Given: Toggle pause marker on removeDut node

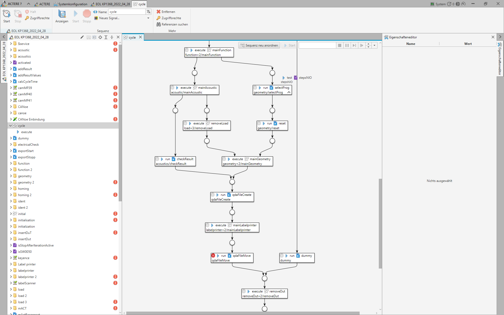Looking at the screenshot, I should (x=244, y=291).
